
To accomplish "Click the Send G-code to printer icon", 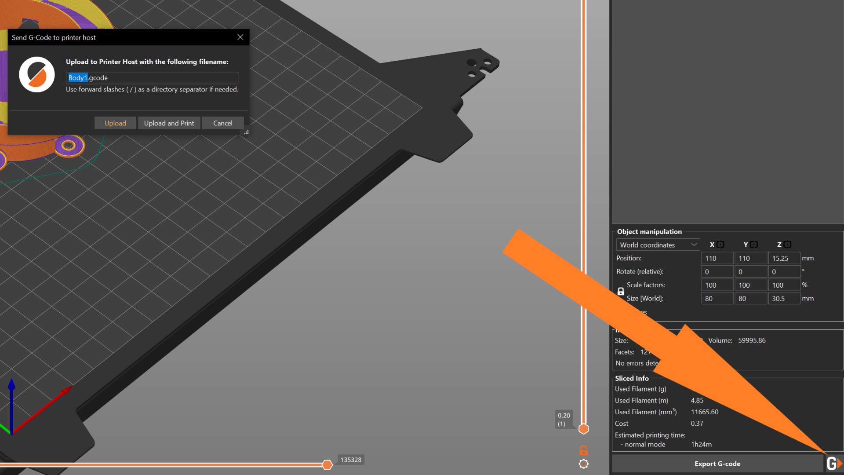I will (834, 464).
